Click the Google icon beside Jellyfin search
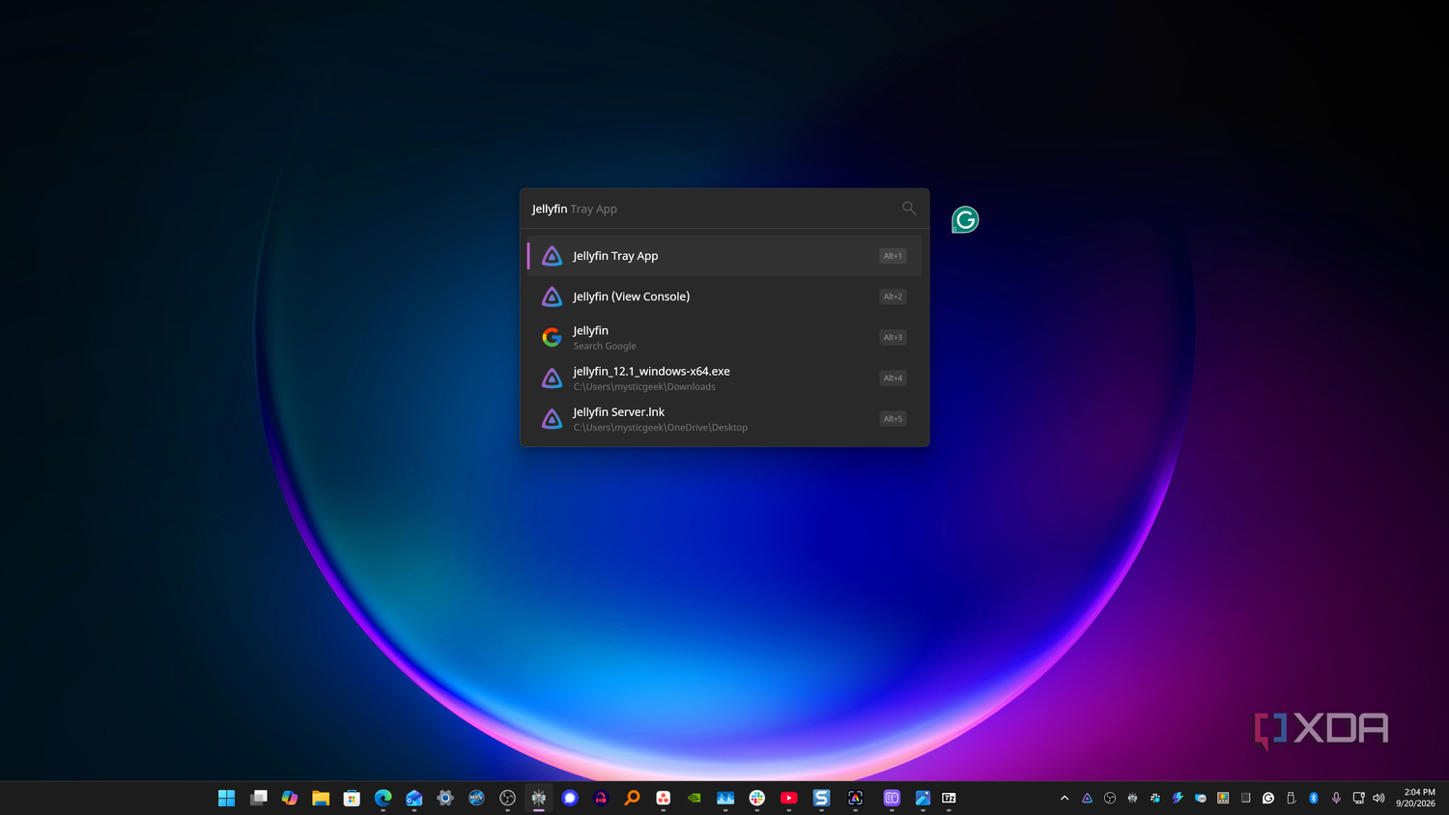The height and width of the screenshot is (815, 1449). [552, 337]
